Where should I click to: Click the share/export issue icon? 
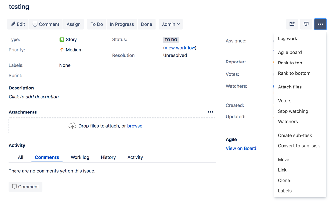tap(292, 24)
